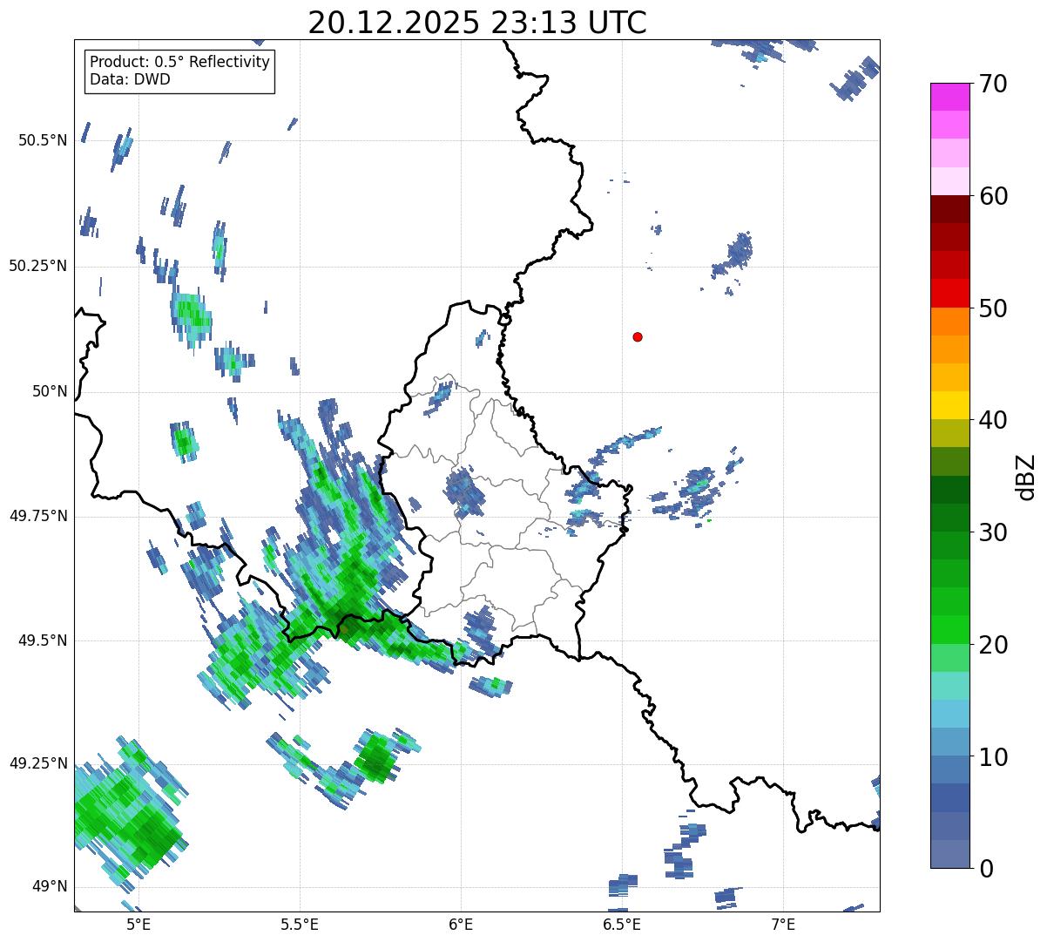Click the '49.5°N' latitude label

(43, 640)
